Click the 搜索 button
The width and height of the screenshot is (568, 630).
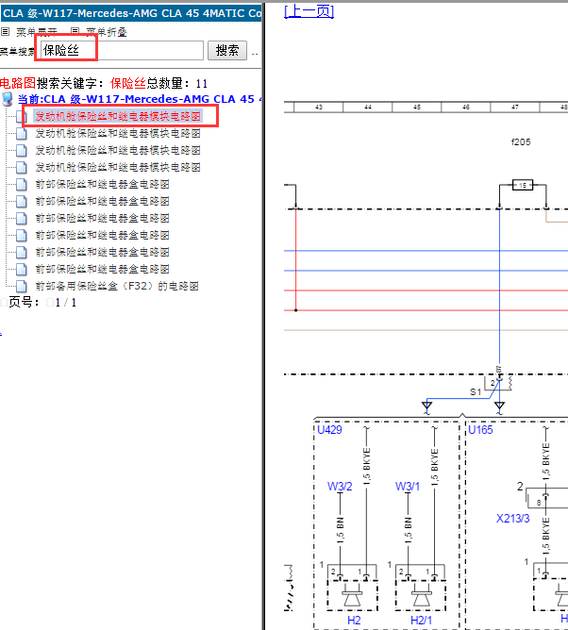(227, 50)
